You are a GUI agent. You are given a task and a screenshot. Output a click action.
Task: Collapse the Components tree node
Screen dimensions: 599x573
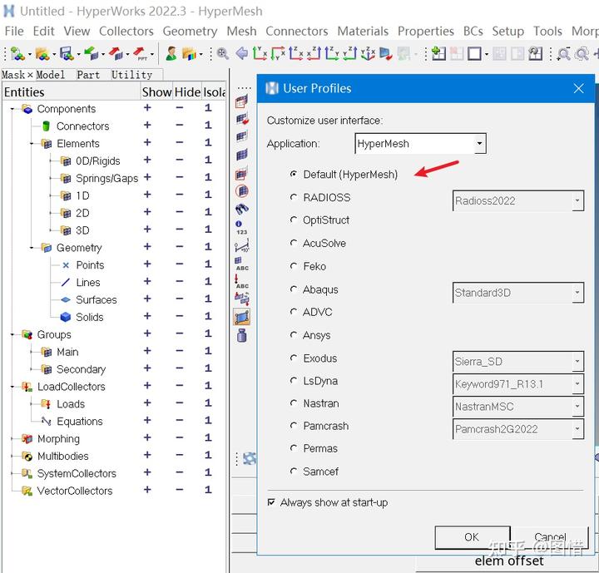(12, 109)
